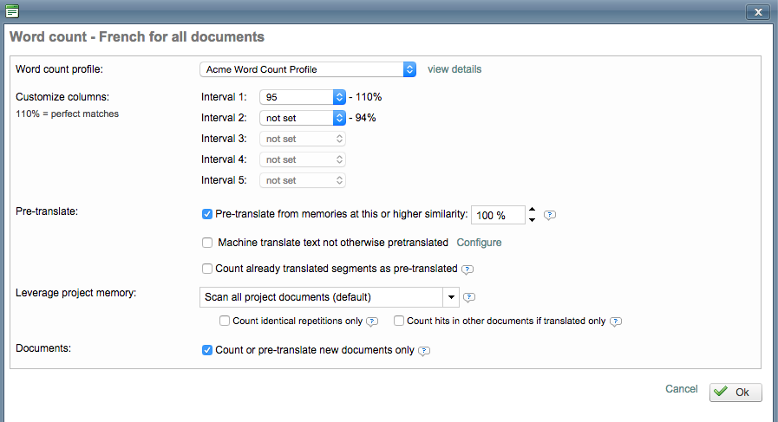Disable pre-translate from memories checkbox
The image size is (778, 422).
tap(206, 214)
